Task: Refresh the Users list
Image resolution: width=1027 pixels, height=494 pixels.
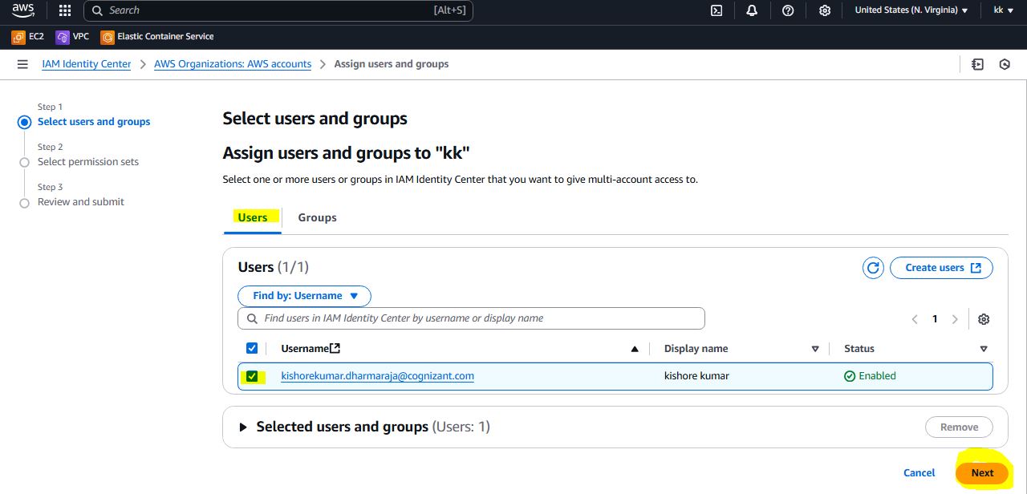Action: point(873,268)
